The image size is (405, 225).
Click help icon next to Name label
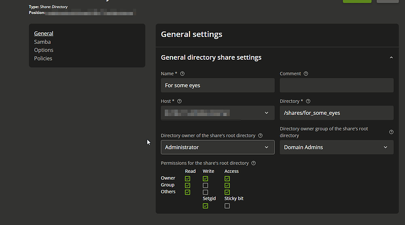coord(183,74)
